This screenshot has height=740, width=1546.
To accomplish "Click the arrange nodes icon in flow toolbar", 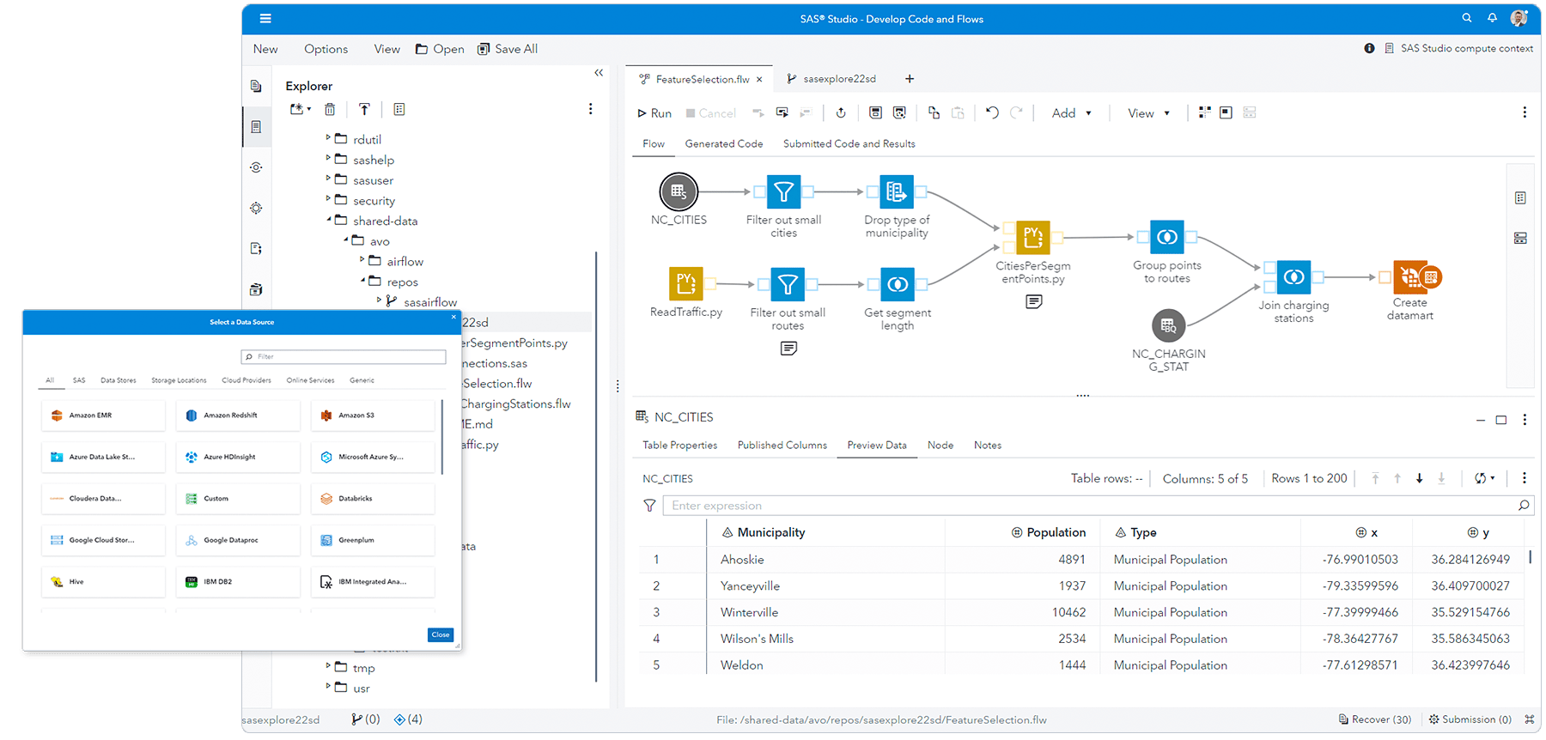I will [x=1204, y=112].
